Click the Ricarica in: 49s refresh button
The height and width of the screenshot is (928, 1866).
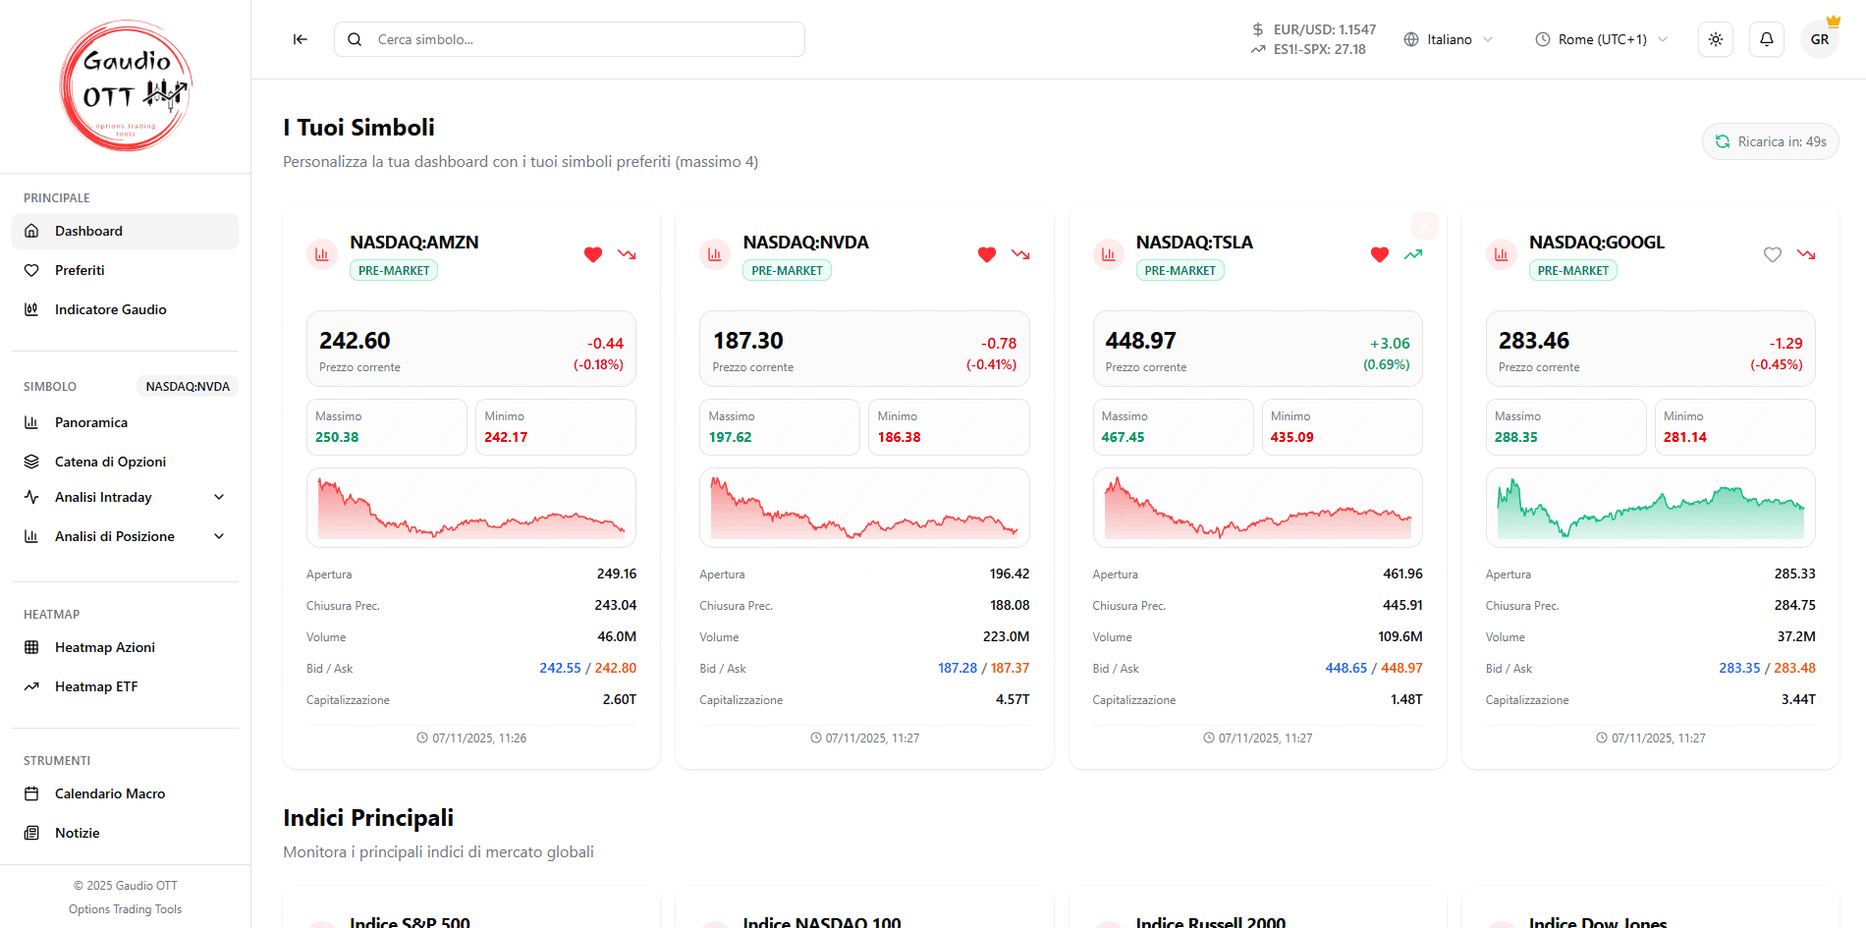point(1770,140)
